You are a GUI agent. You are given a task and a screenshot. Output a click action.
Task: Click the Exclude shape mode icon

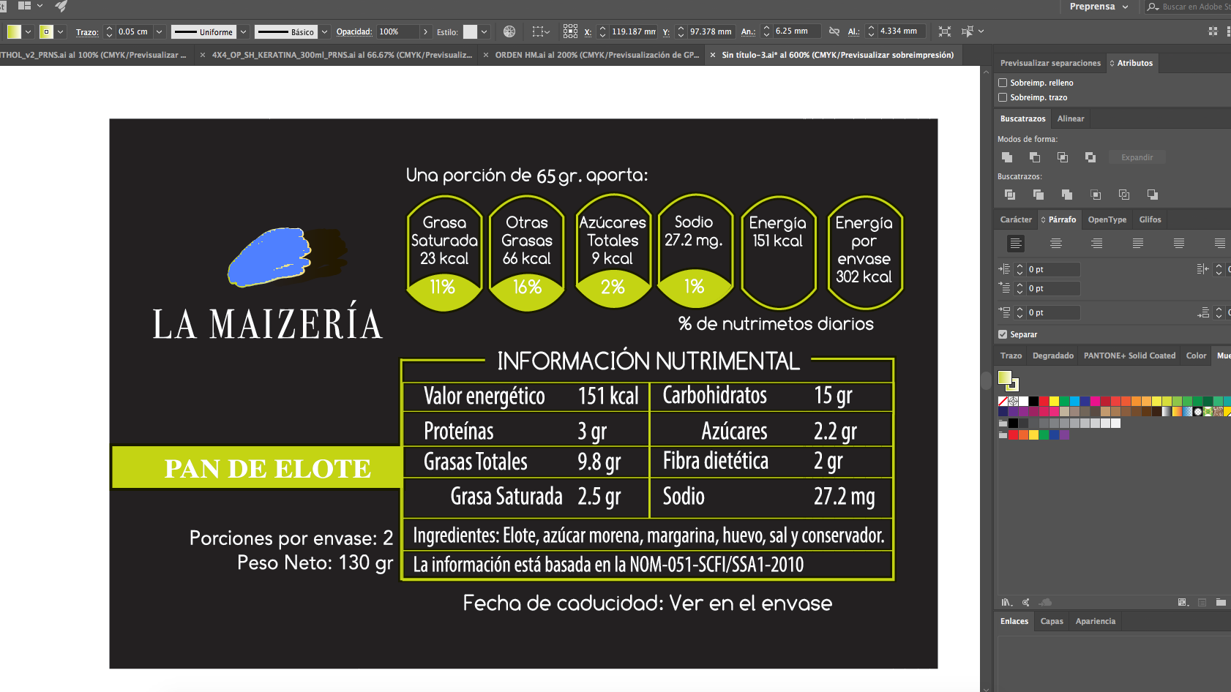coord(1090,157)
